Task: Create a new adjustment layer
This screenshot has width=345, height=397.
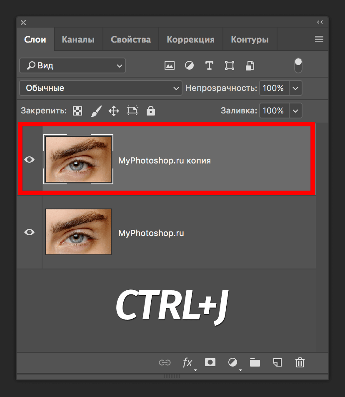Action: pos(232,363)
